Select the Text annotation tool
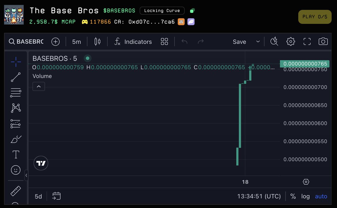Image resolution: width=337 pixels, height=208 pixels. click(x=16, y=154)
